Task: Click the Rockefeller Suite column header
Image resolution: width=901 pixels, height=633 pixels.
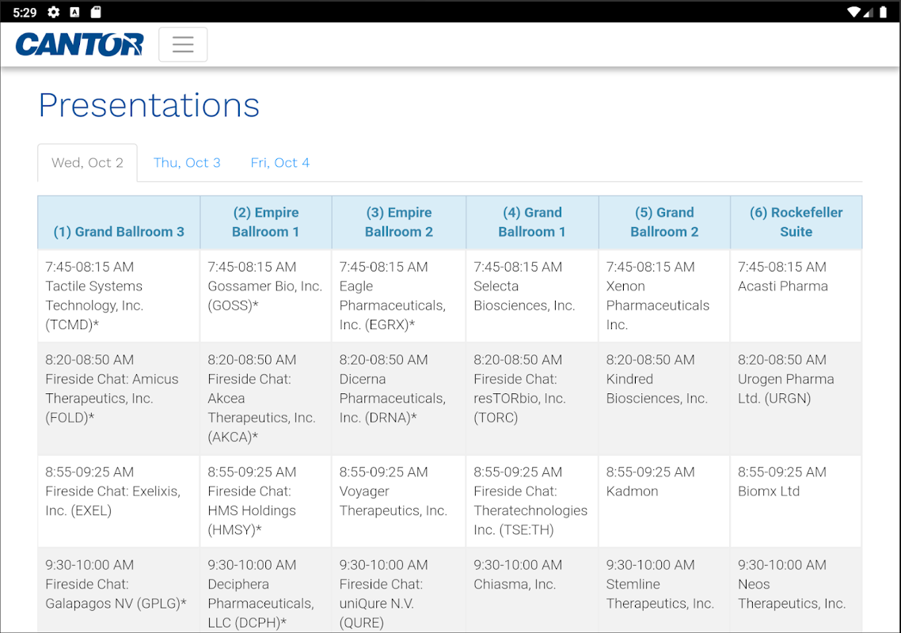Action: pyautogui.click(x=796, y=222)
